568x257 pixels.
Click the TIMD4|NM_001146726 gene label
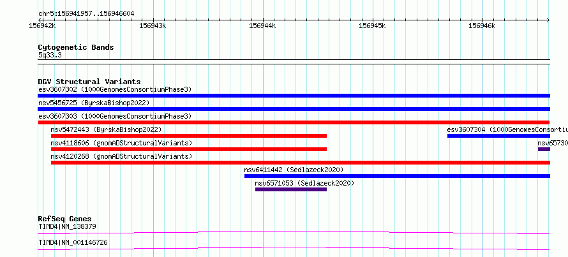tap(73, 242)
